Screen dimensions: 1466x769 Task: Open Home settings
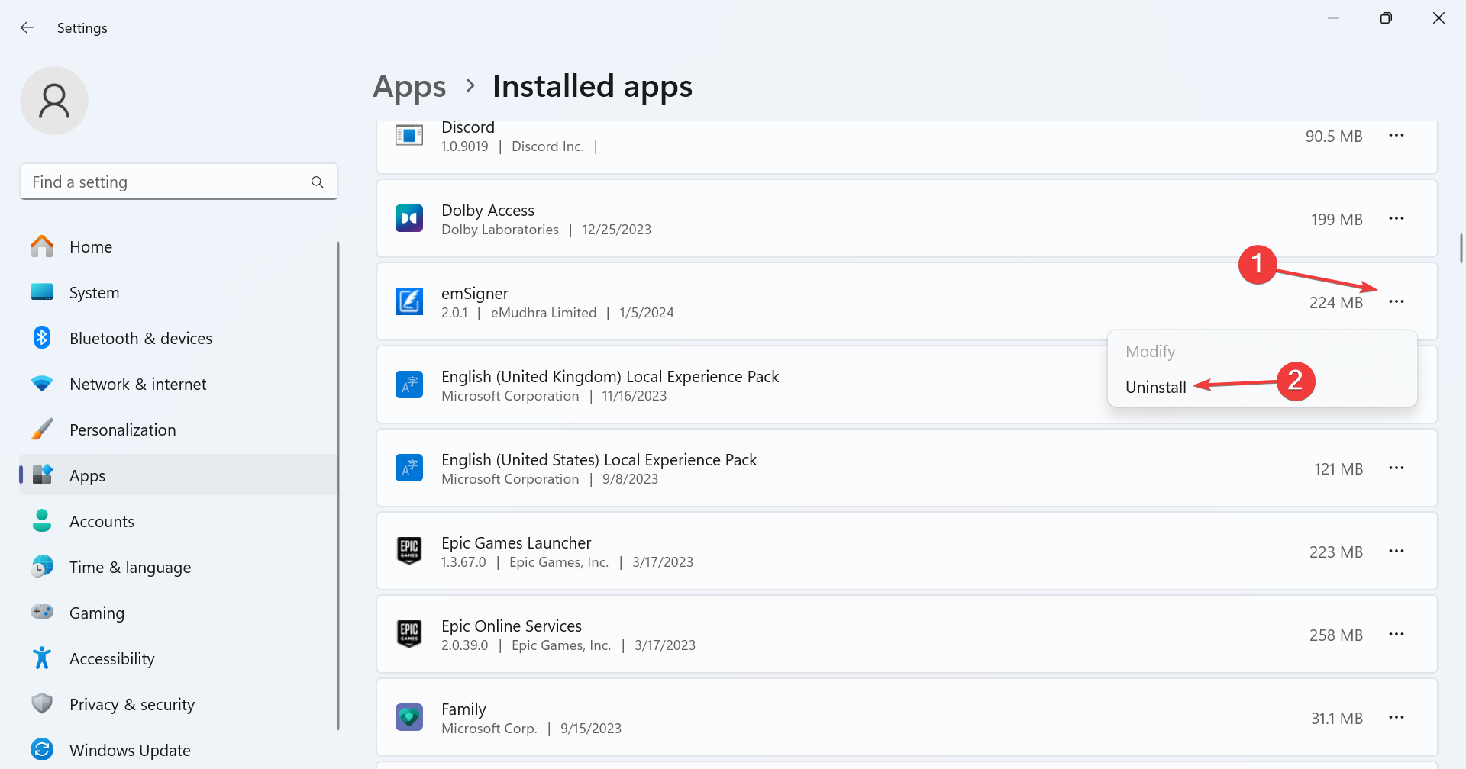(178, 246)
